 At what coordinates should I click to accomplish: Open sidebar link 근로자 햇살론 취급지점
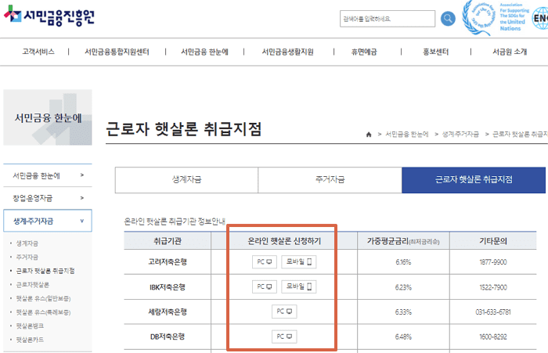tap(45, 271)
